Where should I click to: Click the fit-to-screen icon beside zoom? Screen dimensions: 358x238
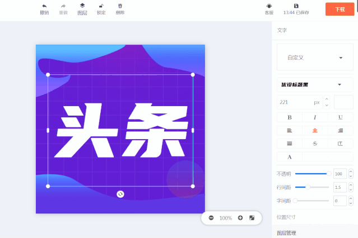pos(252,218)
